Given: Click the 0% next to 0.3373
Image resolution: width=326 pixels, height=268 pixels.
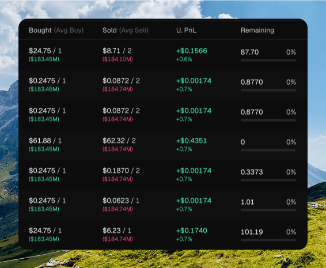Looking at the screenshot, I should 291,172.
